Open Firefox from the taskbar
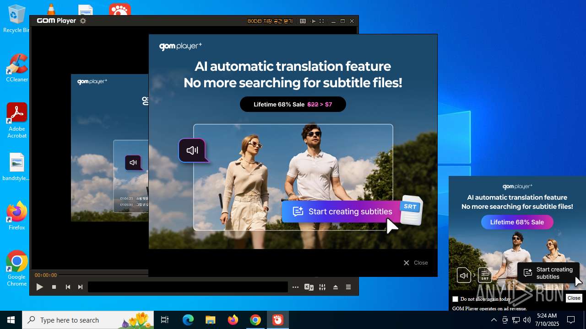Screen dimensions: 586x329 (x=233, y=320)
